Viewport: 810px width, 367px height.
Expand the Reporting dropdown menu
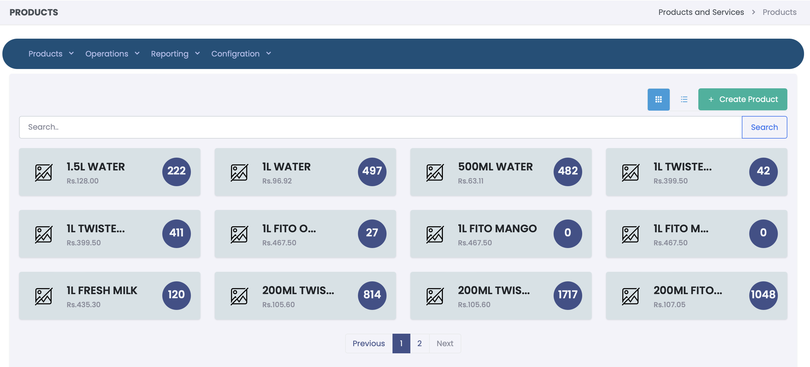click(x=175, y=54)
